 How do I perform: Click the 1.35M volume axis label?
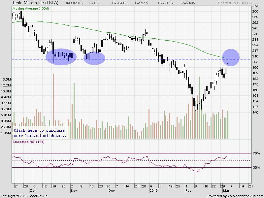click(6, 133)
